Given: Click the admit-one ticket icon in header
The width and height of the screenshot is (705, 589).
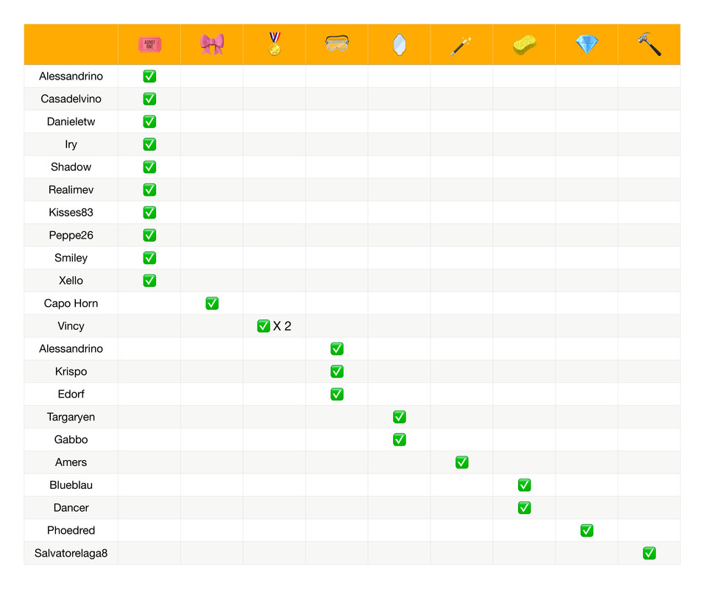Looking at the screenshot, I should 149,45.
